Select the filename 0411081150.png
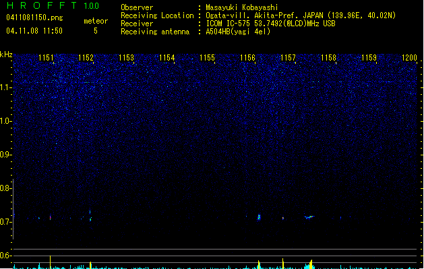The image size is (424, 269). pyautogui.click(x=34, y=17)
